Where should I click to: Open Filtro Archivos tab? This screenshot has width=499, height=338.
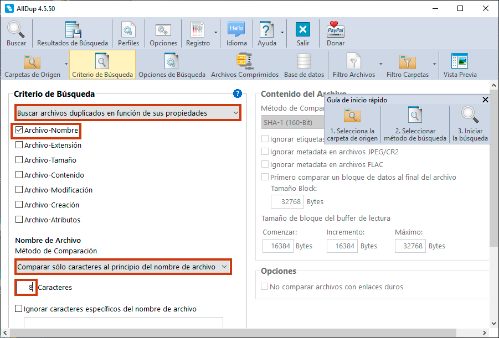(x=354, y=65)
